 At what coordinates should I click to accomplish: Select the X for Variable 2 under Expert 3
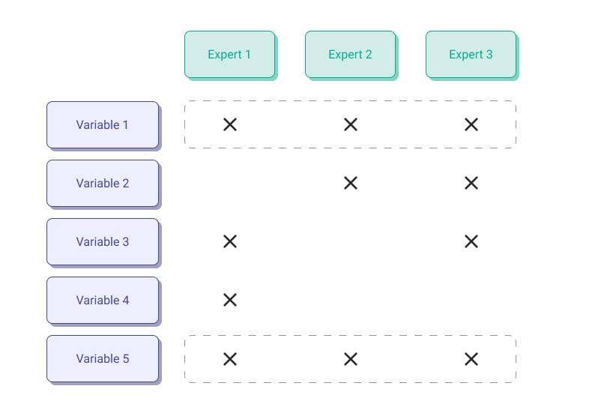[471, 183]
